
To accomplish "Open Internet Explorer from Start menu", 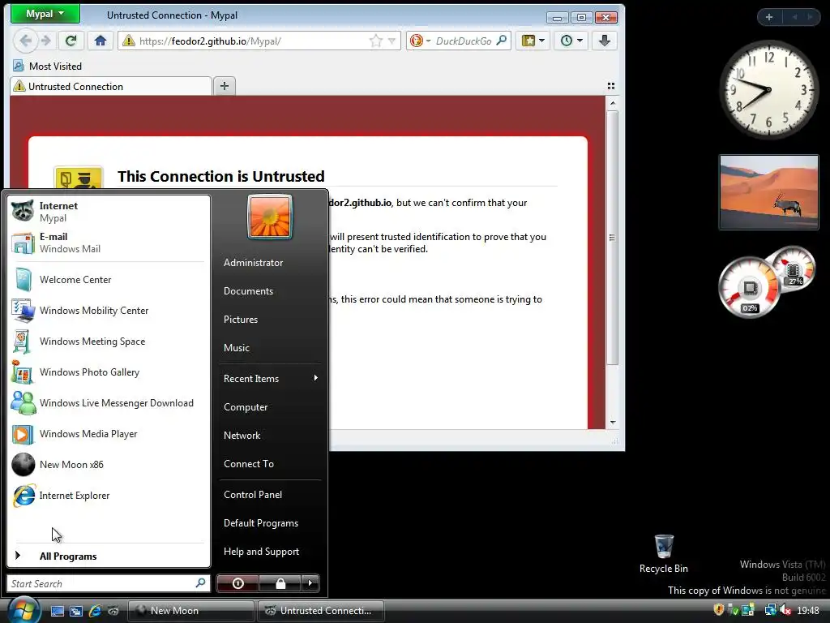I will coord(108,496).
